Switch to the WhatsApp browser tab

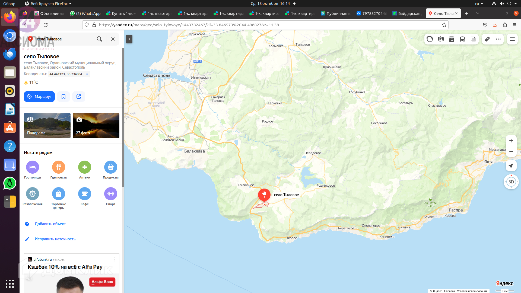(85, 13)
